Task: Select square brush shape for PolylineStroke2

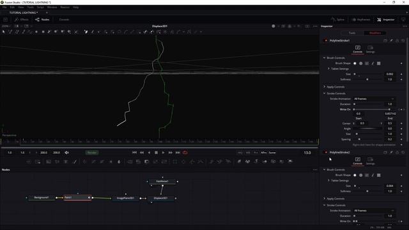Action: tap(379, 175)
